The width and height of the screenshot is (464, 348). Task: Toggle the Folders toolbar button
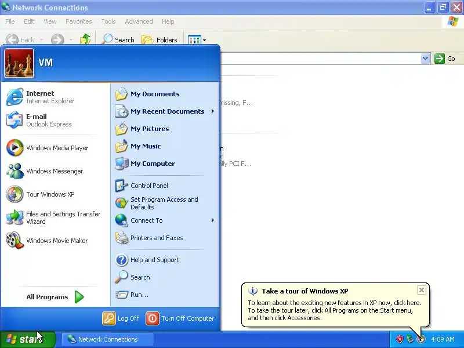[159, 39]
